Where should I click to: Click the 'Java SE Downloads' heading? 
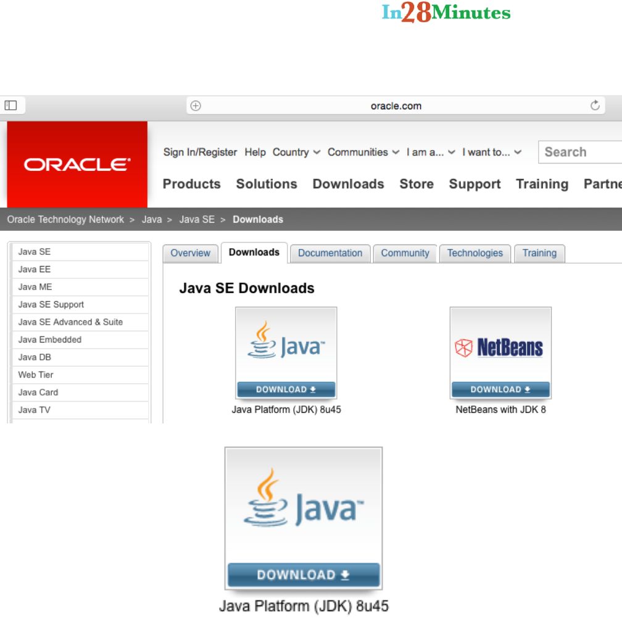point(247,288)
